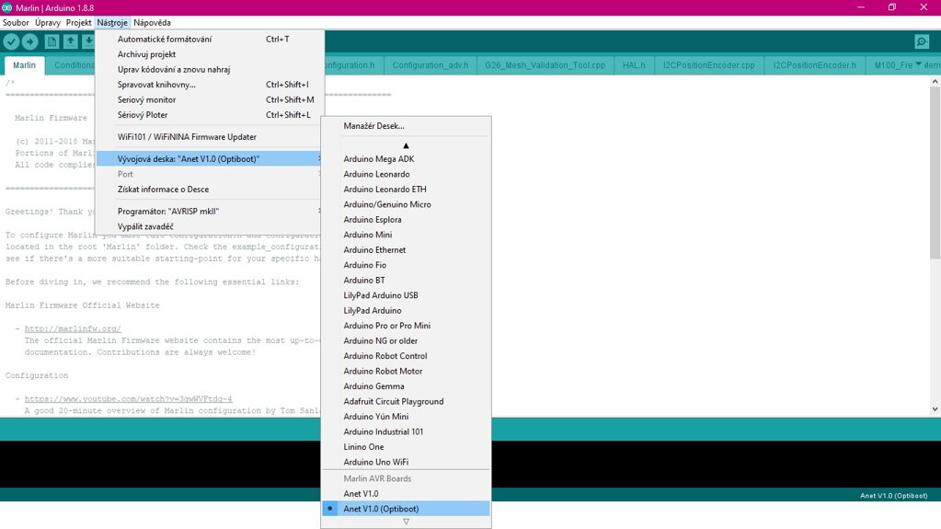Launch WiFi101 / WiFiNINA Firmware Updater
941x529 pixels.
(210, 137)
